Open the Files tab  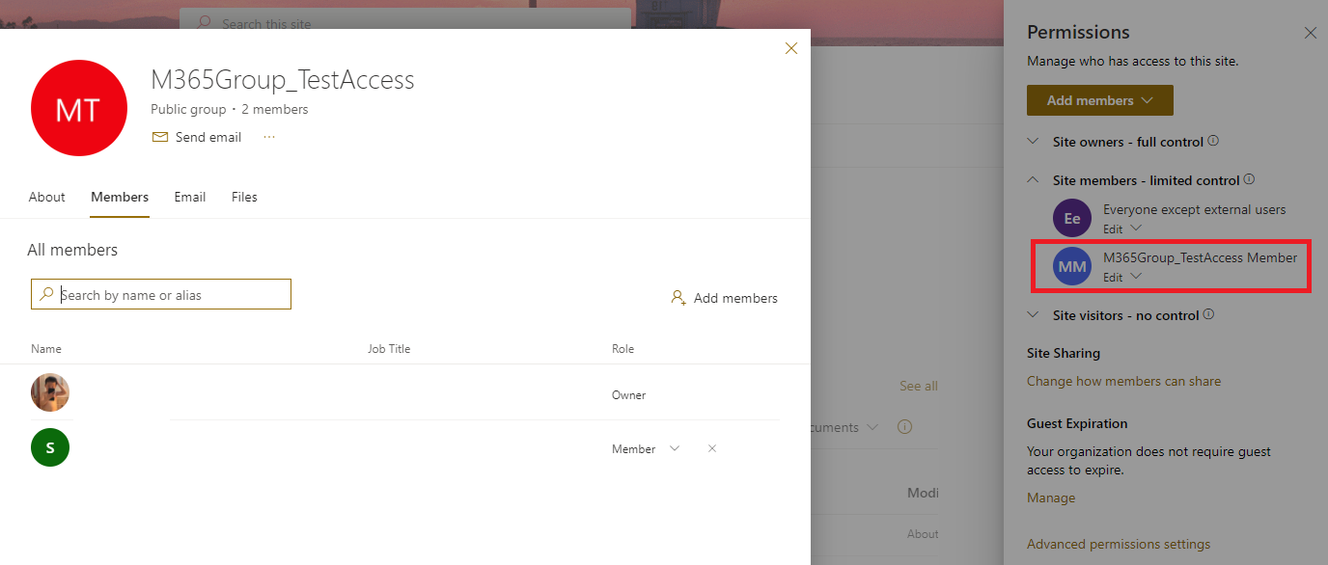coord(244,197)
